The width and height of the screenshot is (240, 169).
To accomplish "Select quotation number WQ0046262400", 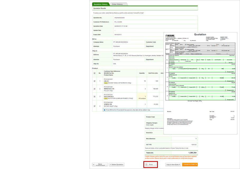I will click(120, 18).
